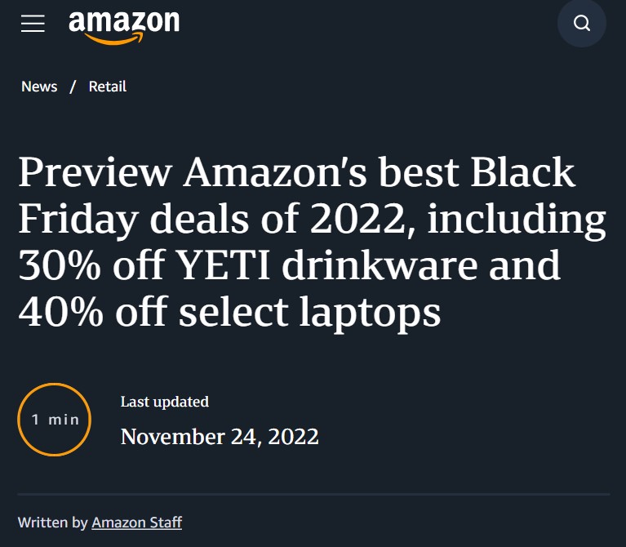626x547 pixels.
Task: Click 'Preview Amazon's best Black' headline line
Action: (296, 172)
